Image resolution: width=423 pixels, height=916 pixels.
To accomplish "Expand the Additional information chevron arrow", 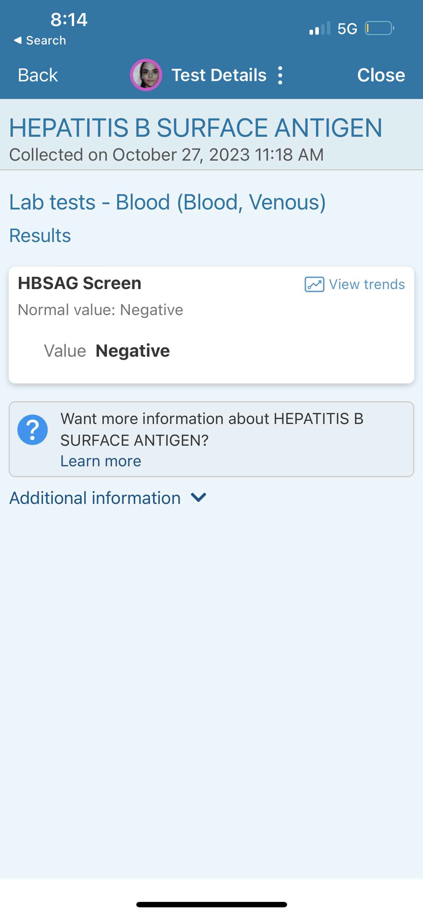I will pos(198,497).
